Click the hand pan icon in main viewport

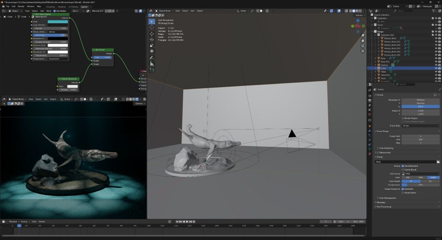pyautogui.click(x=363, y=41)
